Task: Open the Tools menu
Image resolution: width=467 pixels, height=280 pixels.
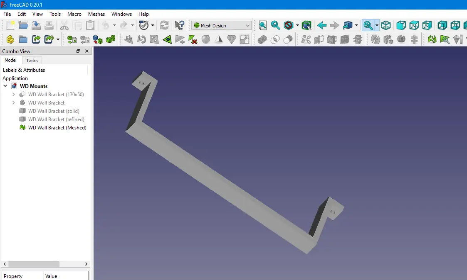Action: tap(55, 14)
